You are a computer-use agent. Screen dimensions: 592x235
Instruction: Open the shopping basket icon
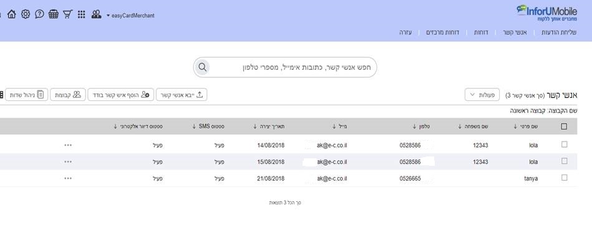click(54, 14)
